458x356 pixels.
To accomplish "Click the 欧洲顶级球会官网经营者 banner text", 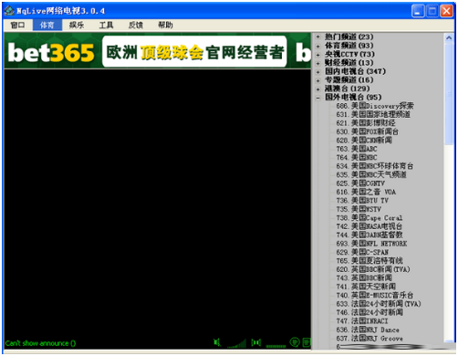I will click(194, 52).
